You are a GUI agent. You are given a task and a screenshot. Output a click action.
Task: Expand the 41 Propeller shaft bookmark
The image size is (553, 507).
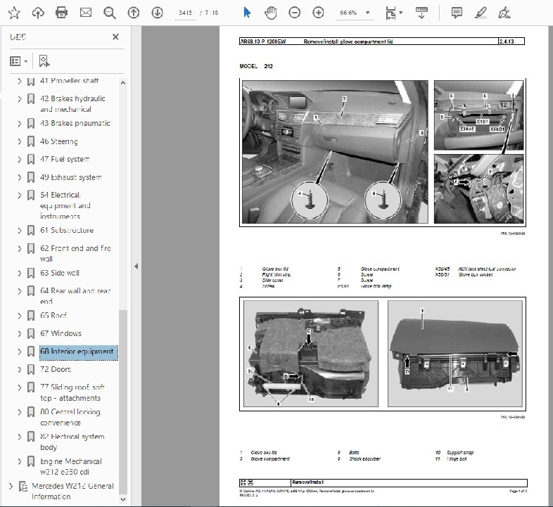pyautogui.click(x=20, y=81)
